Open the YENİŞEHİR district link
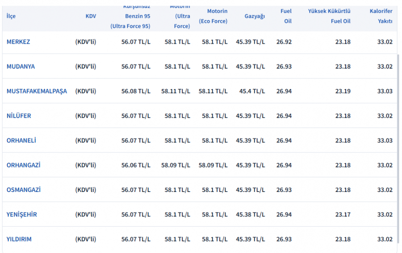 point(22,214)
